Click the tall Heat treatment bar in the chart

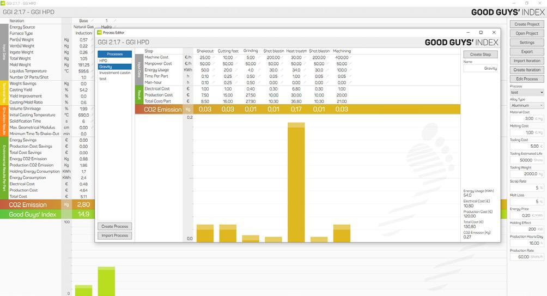pyautogui.click(x=296, y=182)
